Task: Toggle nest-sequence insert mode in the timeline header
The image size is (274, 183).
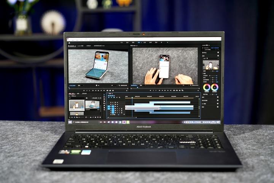Action: click(109, 98)
